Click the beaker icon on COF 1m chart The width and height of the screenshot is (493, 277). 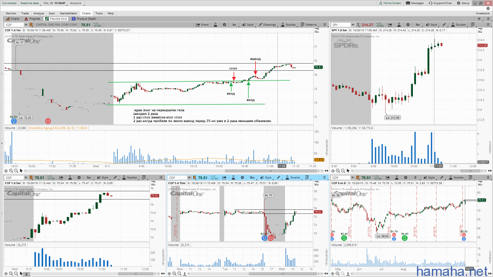(x=215, y=25)
